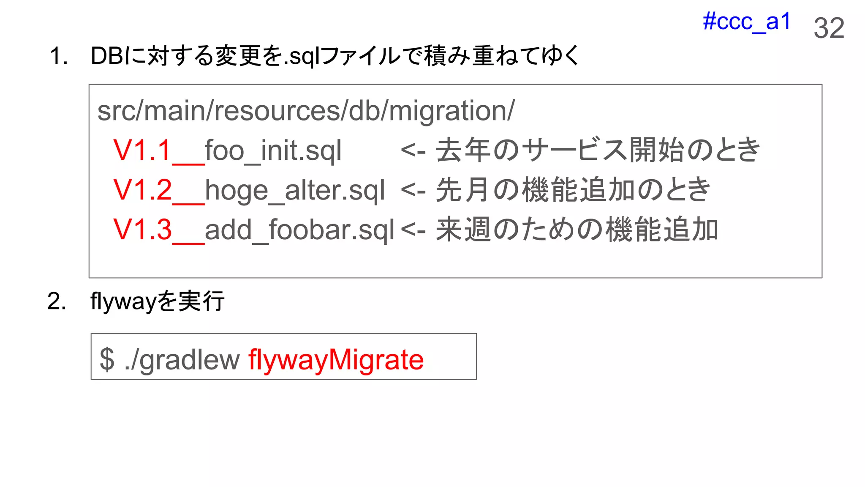Click the comment '来週のための機能追加'
The height and width of the screenshot is (487, 865).
(x=577, y=229)
